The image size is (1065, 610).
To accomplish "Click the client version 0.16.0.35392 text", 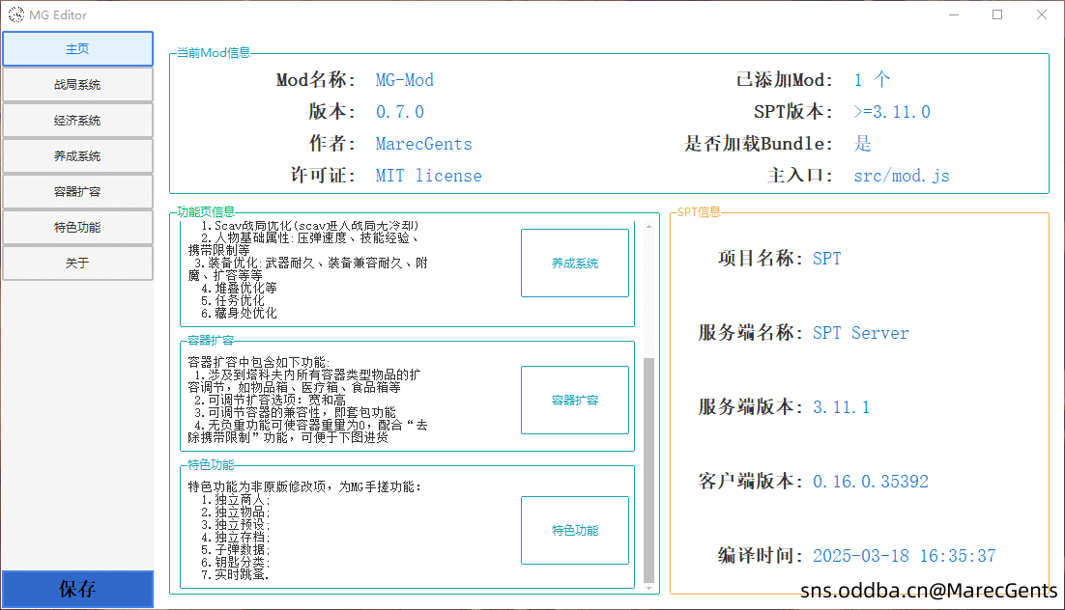I will 870,482.
